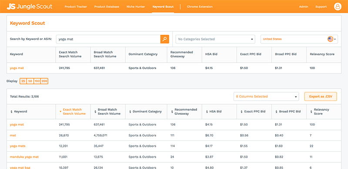
Task: Display 200 results per page
Action: point(44,81)
